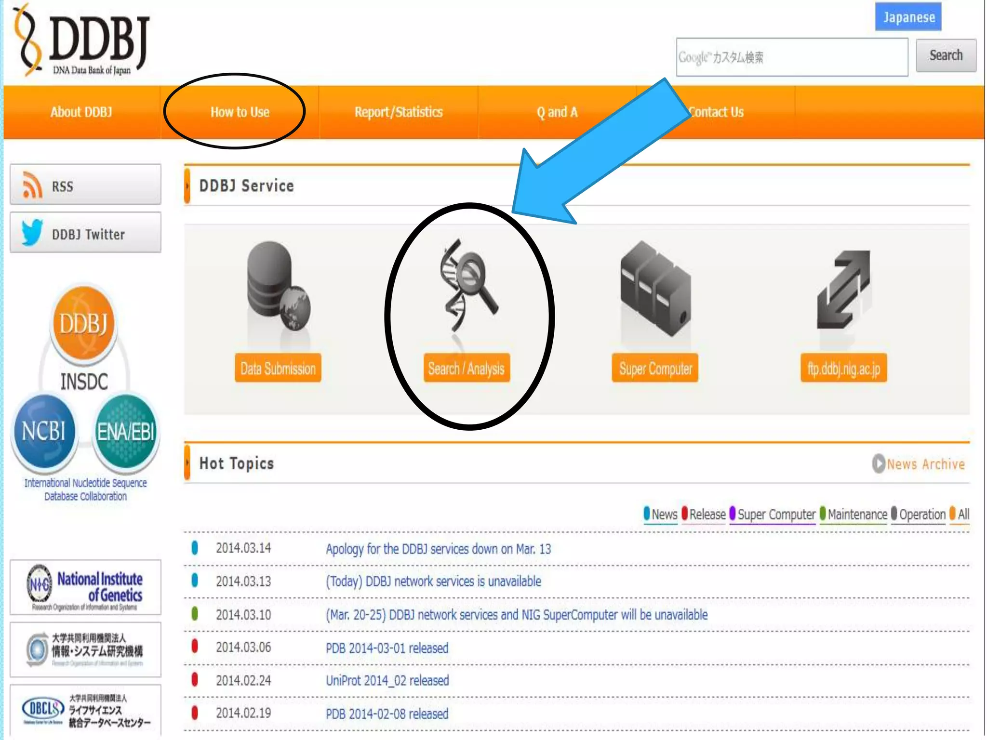
Task: Open the How to Use menu
Action: click(240, 112)
